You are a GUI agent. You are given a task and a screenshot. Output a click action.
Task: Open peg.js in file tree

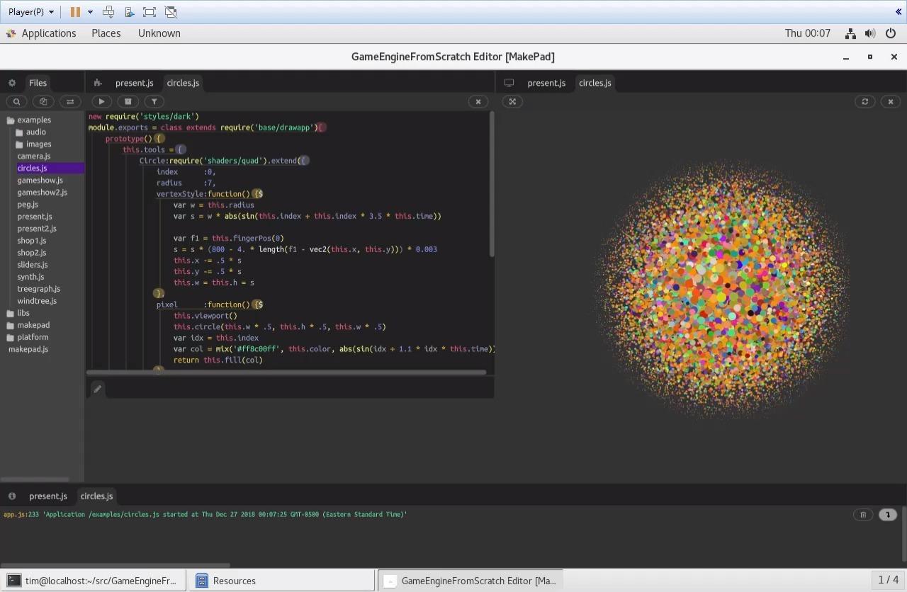(x=28, y=204)
